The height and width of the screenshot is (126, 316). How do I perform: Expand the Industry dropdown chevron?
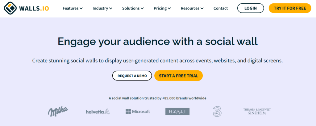(x=110, y=9)
